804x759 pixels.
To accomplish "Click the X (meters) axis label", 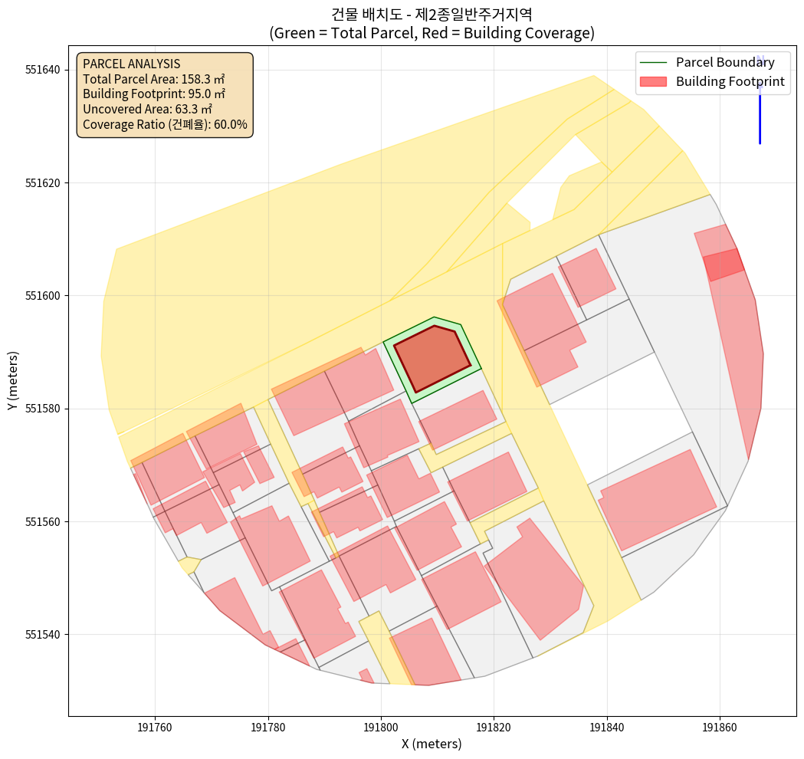I will 432,743.
